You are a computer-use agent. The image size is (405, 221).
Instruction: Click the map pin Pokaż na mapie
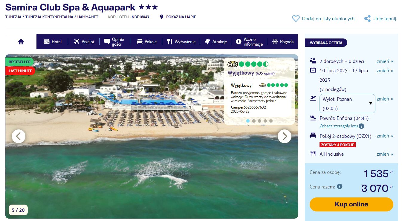(162, 17)
